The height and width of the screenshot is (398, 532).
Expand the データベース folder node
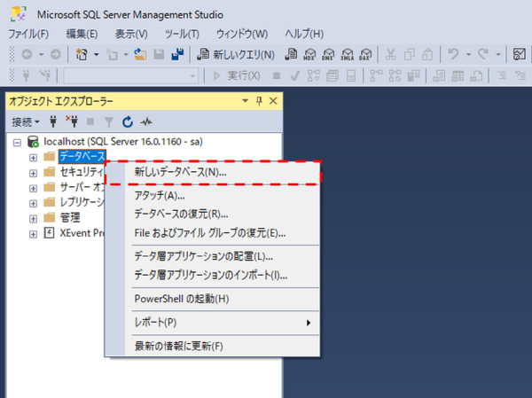pos(33,157)
